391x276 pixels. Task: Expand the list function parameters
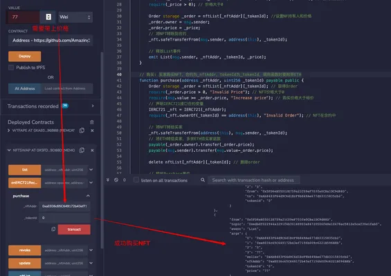coord(91,170)
